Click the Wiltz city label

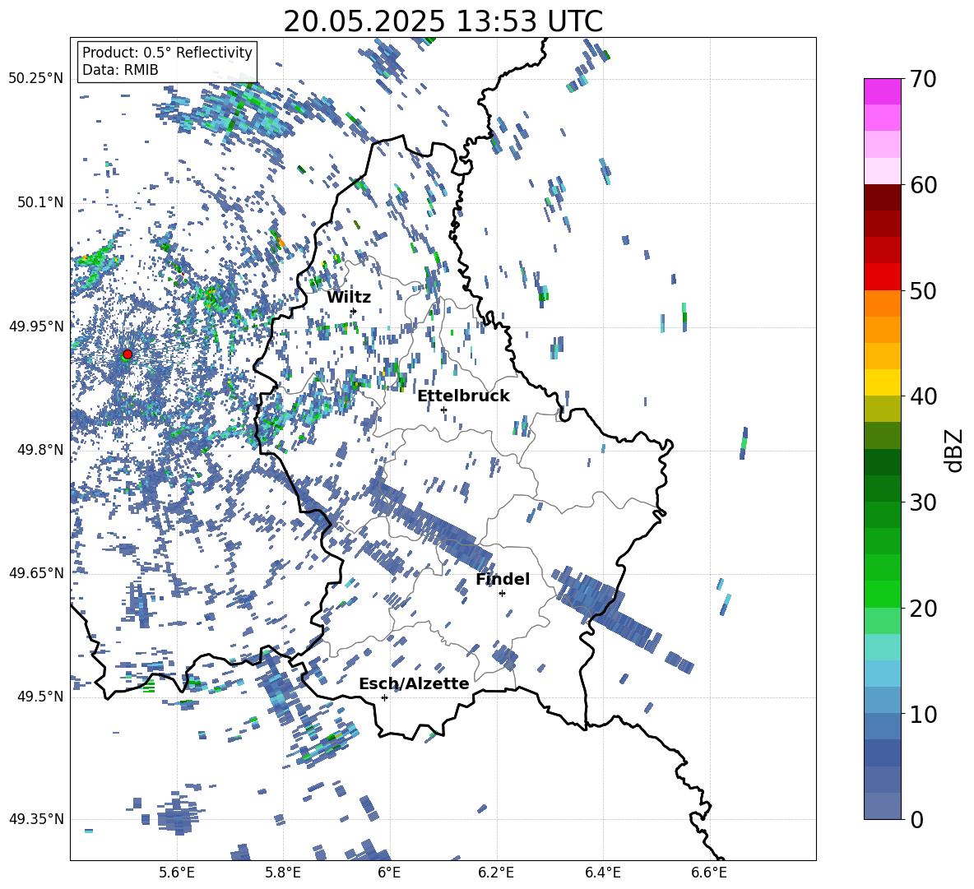pyautogui.click(x=349, y=298)
